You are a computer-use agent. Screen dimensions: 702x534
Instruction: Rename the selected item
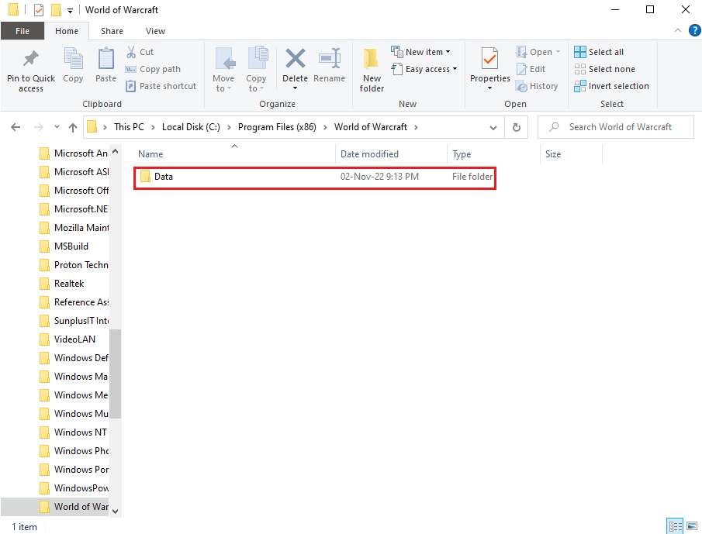pos(329,65)
